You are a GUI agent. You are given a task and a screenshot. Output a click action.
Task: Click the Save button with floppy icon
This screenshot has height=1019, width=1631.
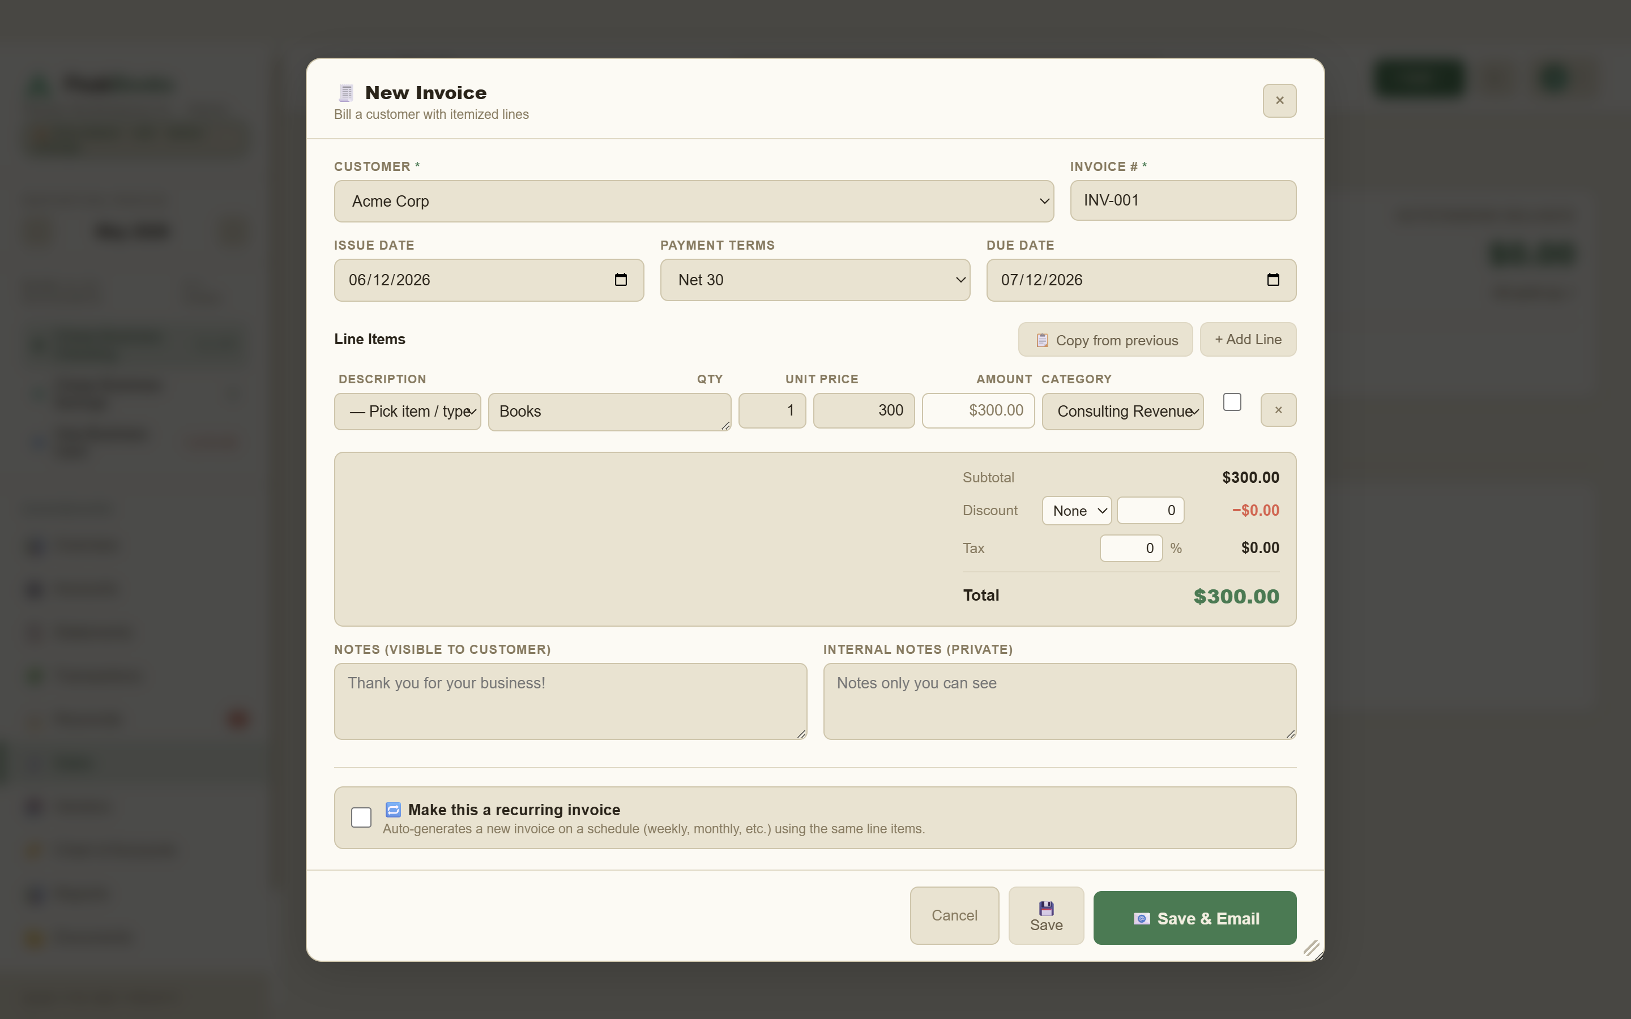tap(1046, 915)
